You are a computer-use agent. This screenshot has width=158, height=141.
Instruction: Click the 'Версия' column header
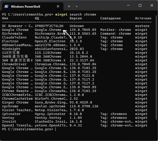(76, 18)
